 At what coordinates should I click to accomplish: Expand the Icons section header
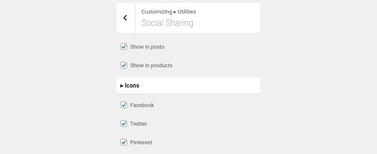coord(188,85)
